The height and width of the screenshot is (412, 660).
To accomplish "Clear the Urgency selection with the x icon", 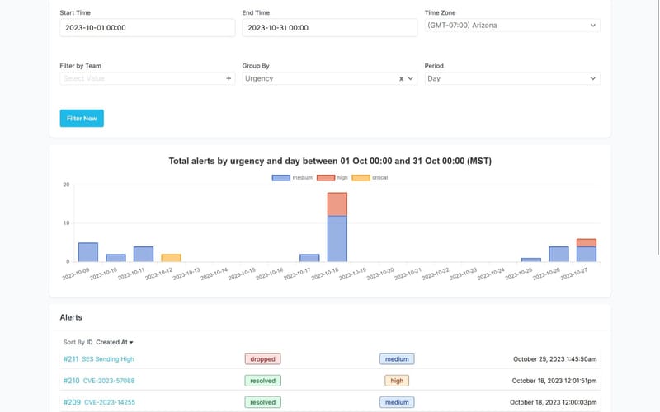I will pos(401,79).
